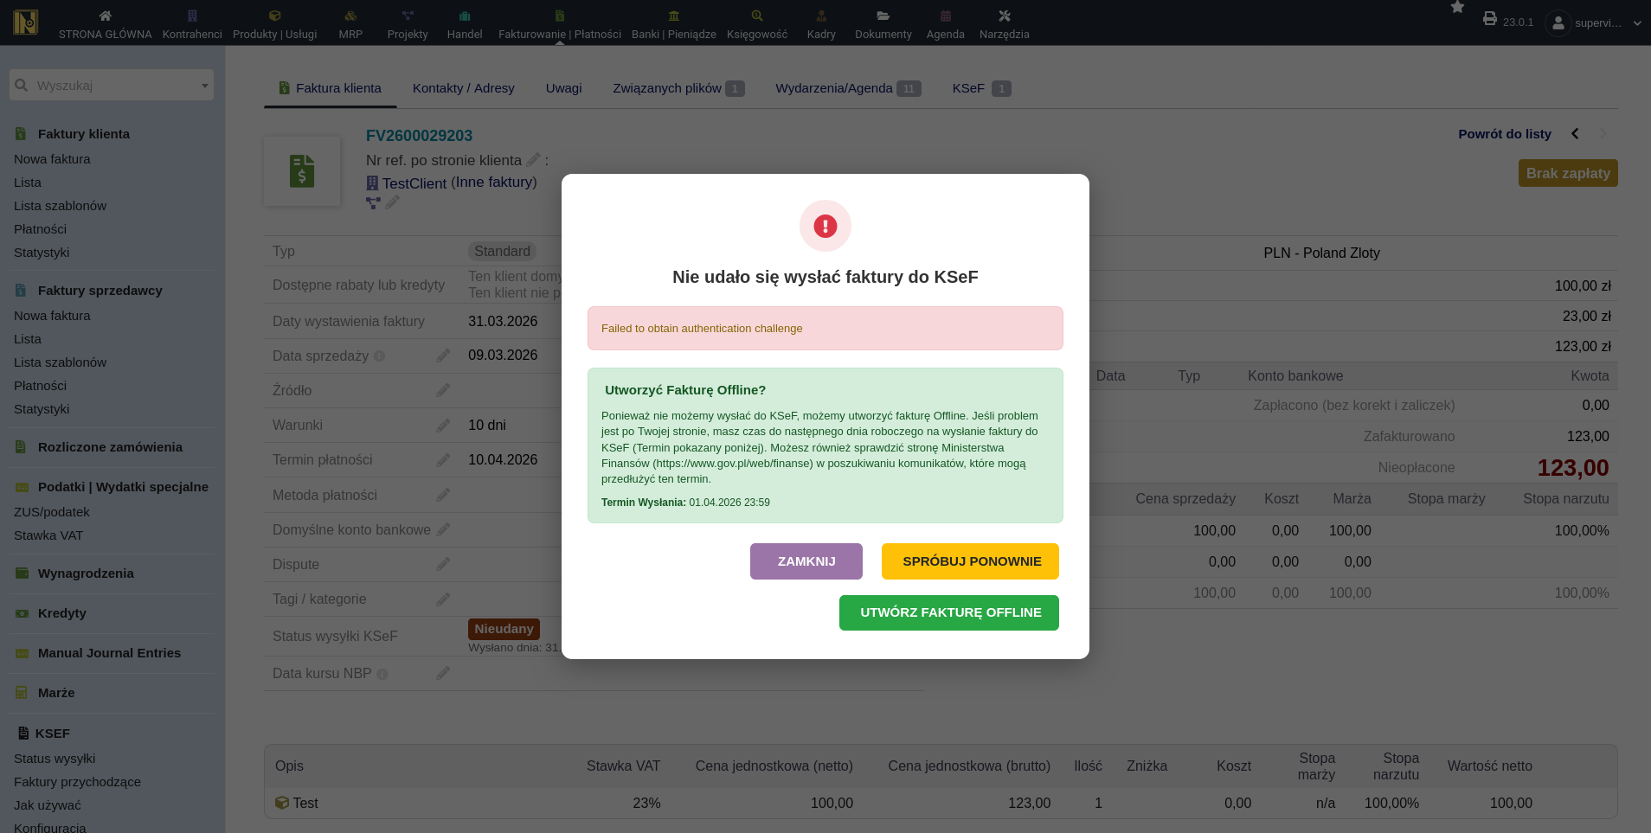Open the Powrót do listy link
Viewport: 1651px width, 833px height.
(1504, 134)
